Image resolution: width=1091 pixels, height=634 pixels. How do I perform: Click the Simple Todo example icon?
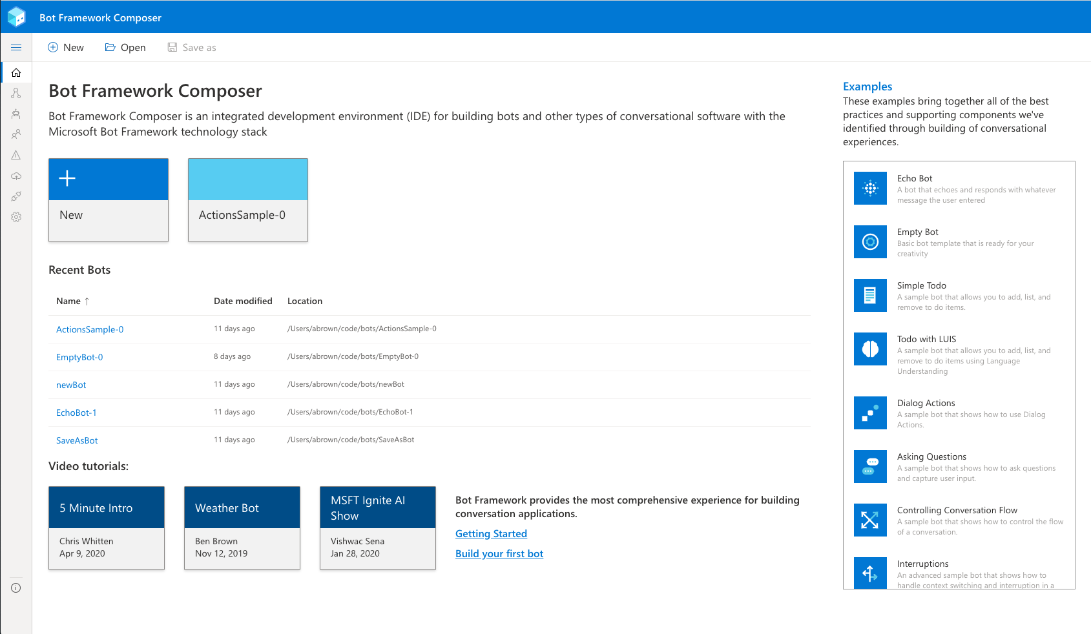coord(870,296)
